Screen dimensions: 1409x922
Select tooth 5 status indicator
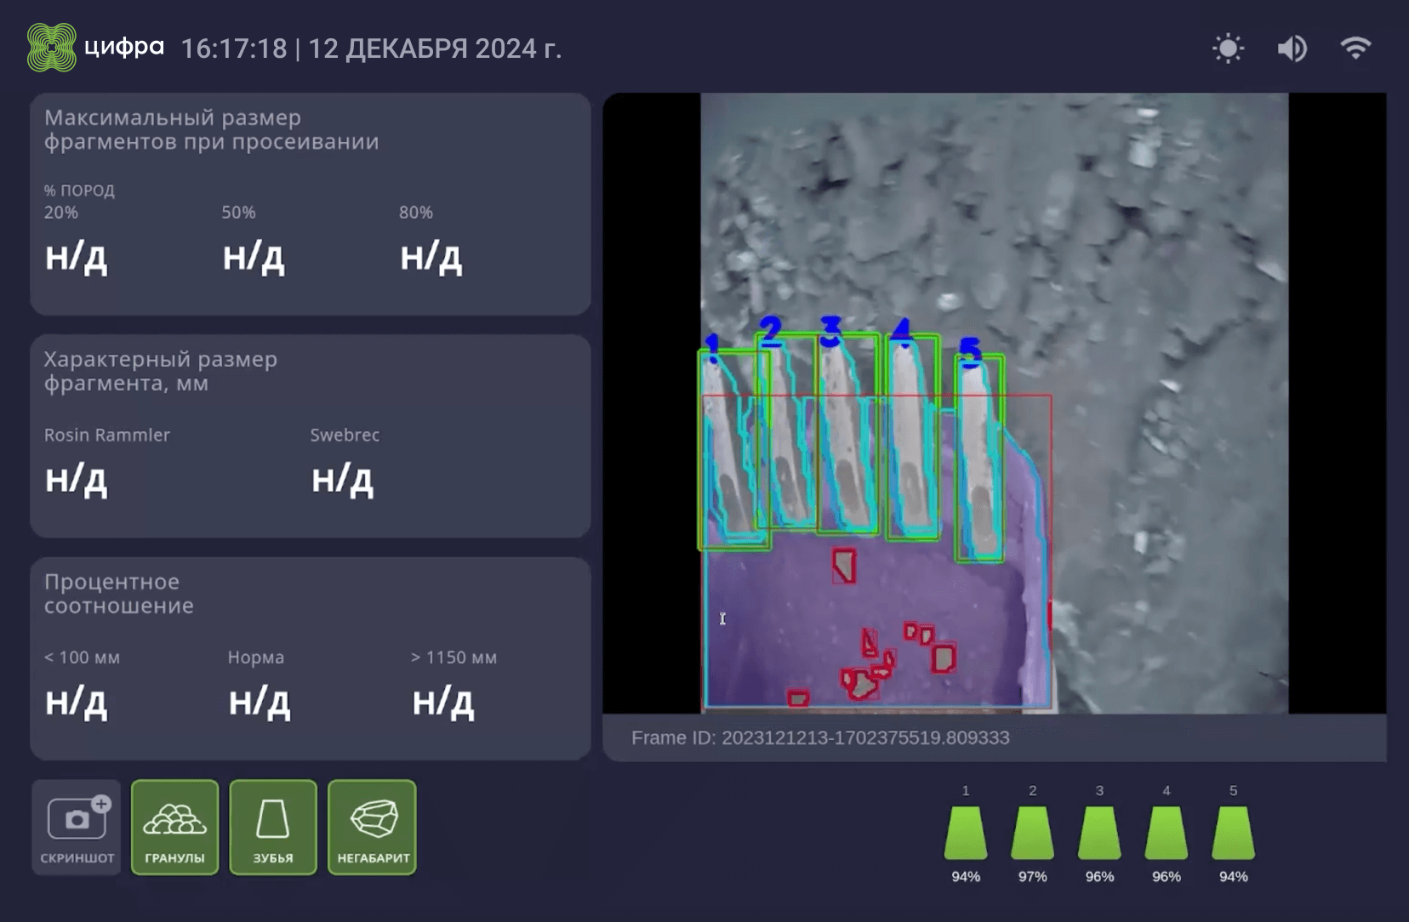tap(1234, 834)
